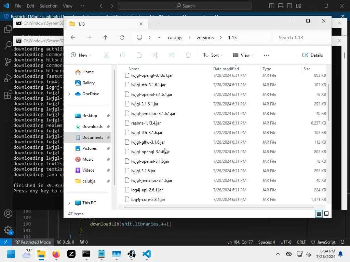Image resolution: width=350 pixels, height=262 pixels.
Task: Click Search 1.13 input box
Action: tap(301, 38)
